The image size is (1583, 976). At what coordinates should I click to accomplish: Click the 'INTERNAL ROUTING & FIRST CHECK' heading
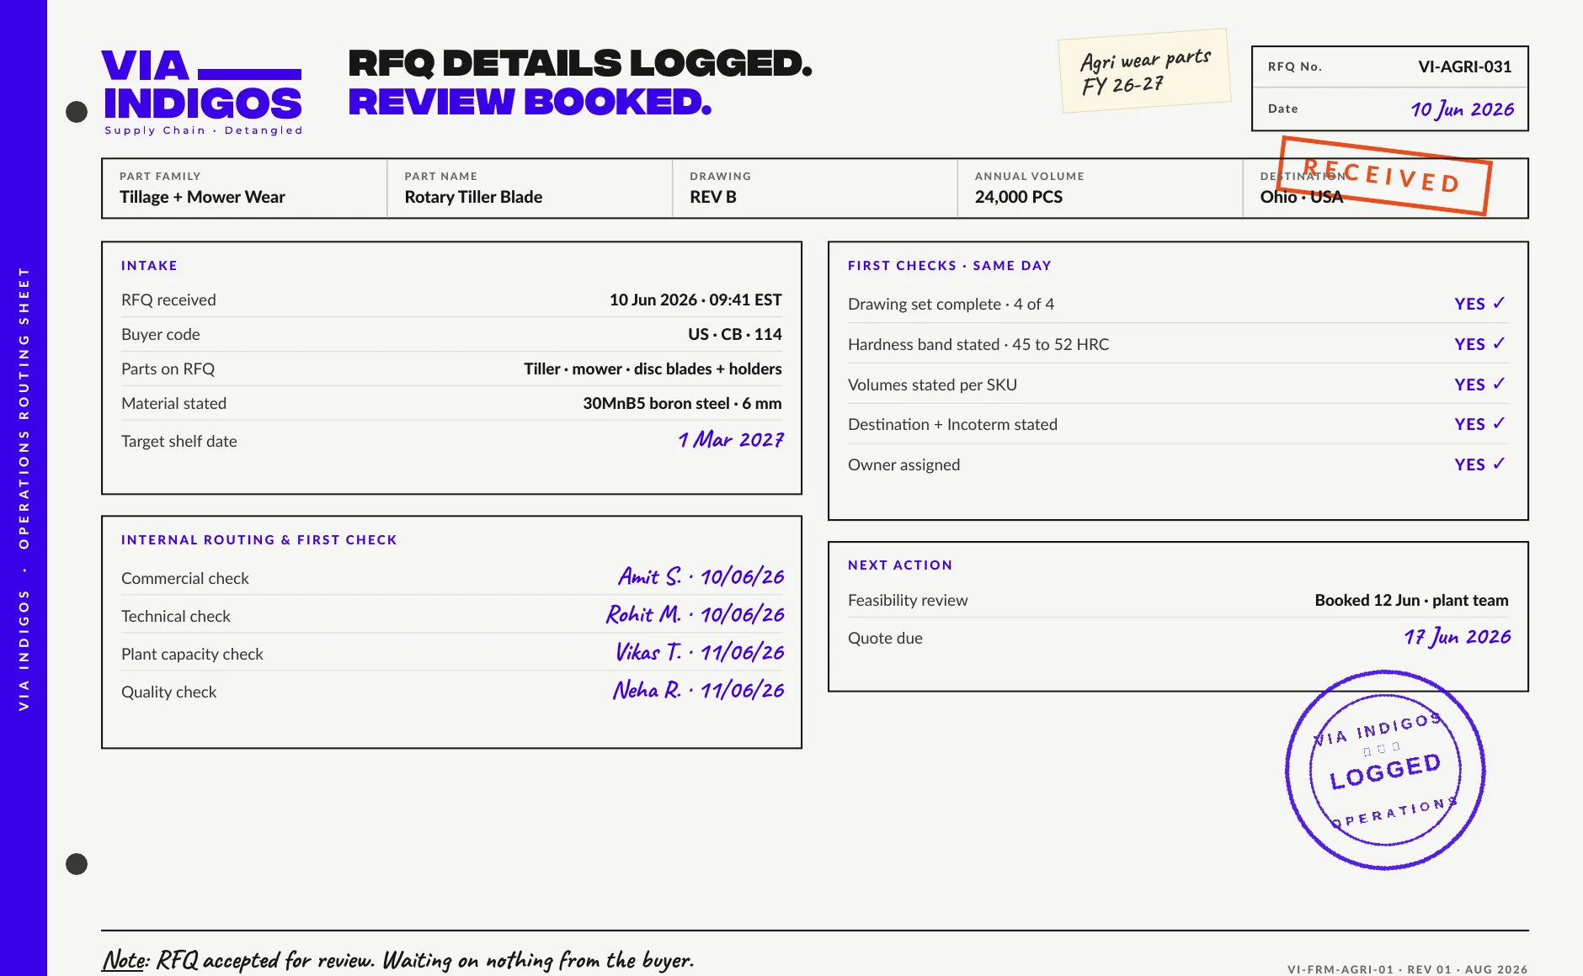tap(259, 540)
